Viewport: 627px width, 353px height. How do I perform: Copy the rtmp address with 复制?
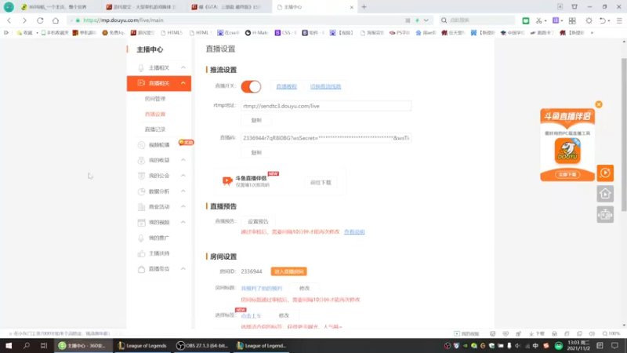click(256, 120)
